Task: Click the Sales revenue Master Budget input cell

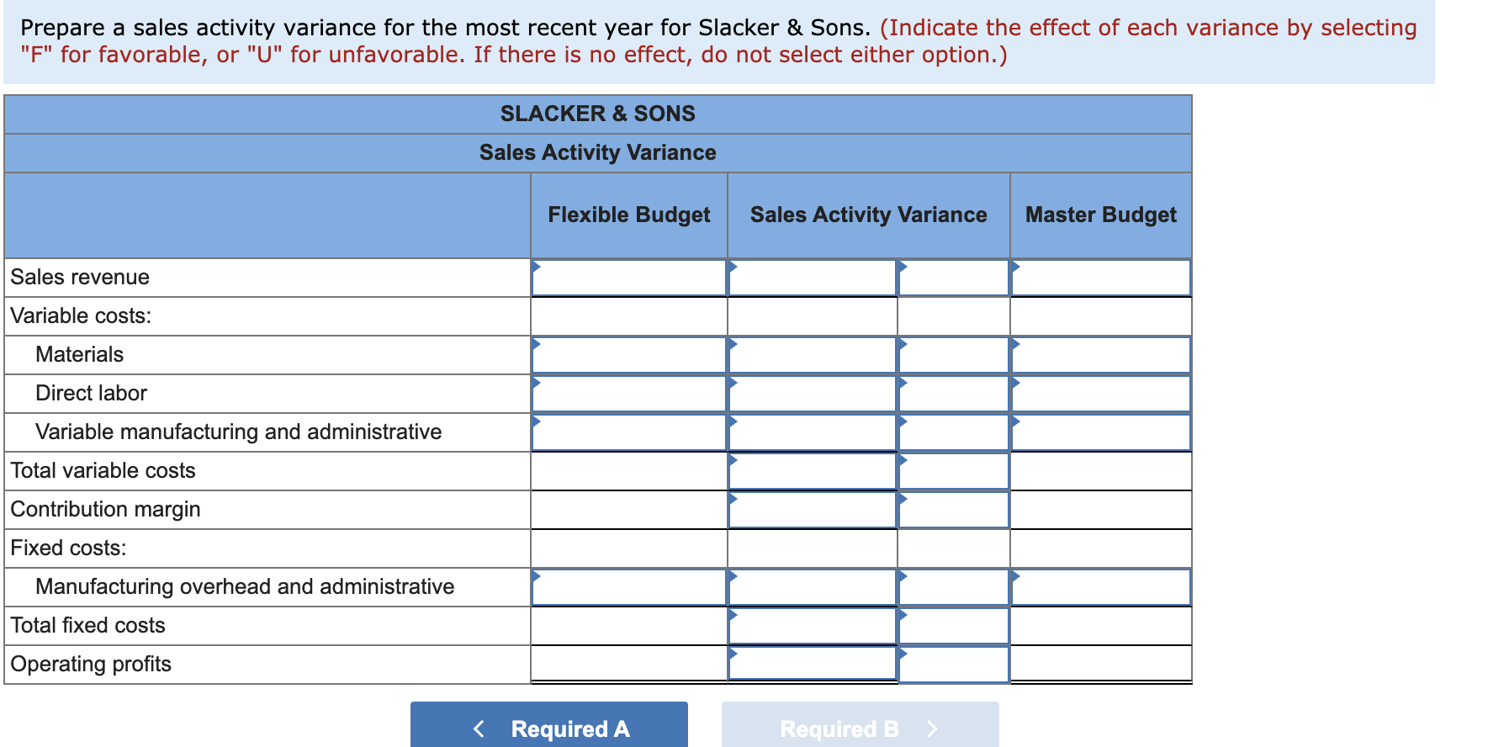Action: (1099, 278)
